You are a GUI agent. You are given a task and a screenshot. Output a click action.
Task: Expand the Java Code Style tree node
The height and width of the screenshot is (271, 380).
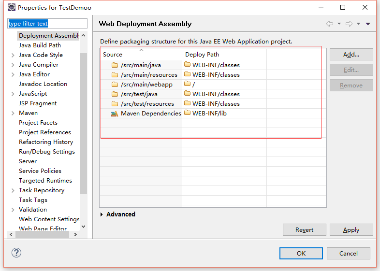coord(13,55)
